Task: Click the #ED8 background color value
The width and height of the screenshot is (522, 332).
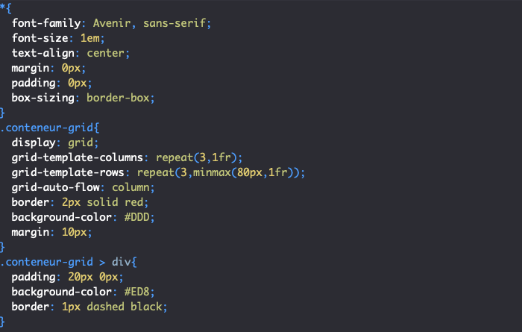Action: coord(128,292)
